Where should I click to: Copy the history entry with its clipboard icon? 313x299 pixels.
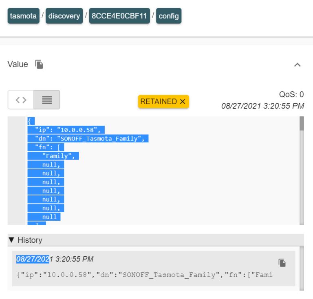coord(282,263)
